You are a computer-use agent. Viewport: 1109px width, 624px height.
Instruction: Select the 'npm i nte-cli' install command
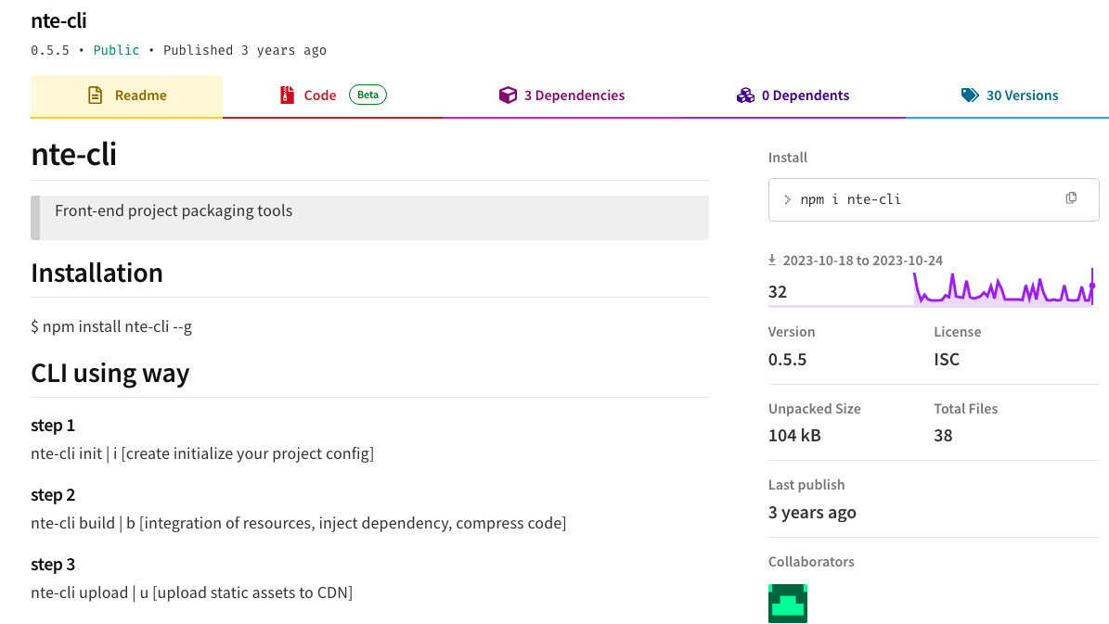pos(850,200)
